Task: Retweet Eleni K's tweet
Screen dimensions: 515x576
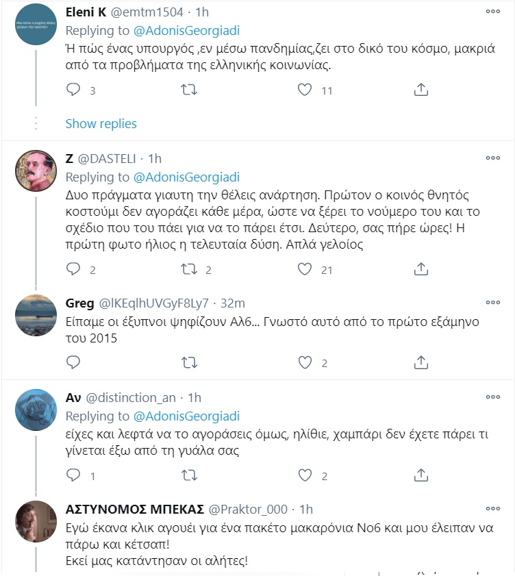Action: coord(190,90)
